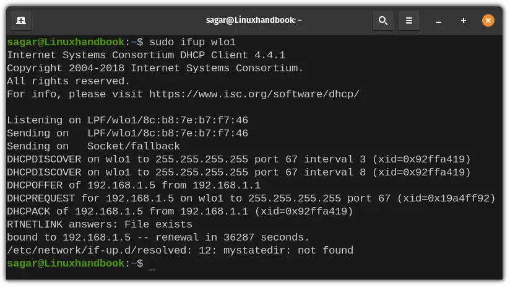Image resolution: width=510 pixels, height=287 pixels.
Task: Open a new terminal tab
Action: pyautogui.click(x=21, y=20)
